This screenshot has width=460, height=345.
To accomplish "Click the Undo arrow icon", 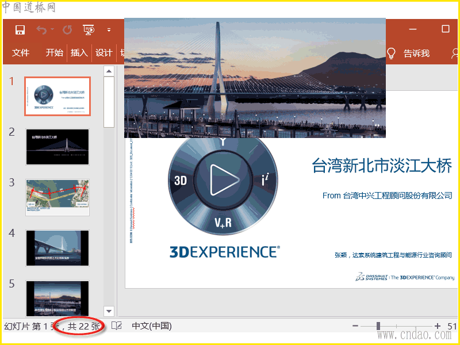I will point(41,30).
